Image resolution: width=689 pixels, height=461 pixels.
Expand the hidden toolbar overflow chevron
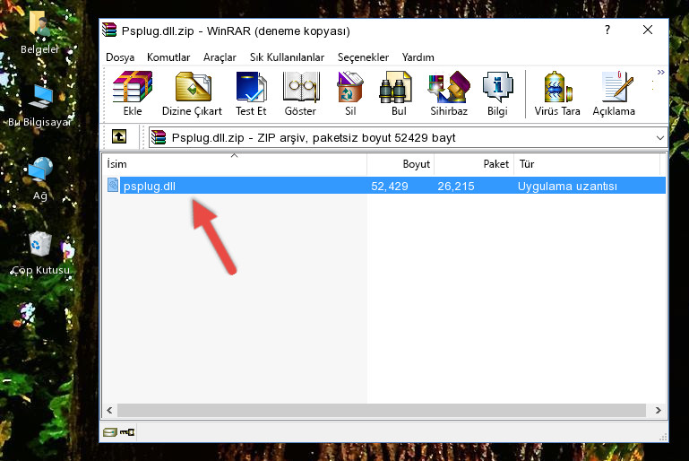pos(660,72)
